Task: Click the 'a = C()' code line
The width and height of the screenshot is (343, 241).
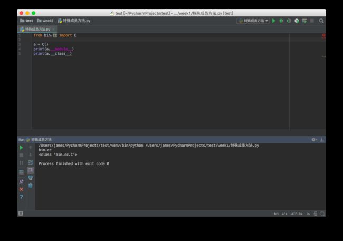Action: (x=41, y=44)
